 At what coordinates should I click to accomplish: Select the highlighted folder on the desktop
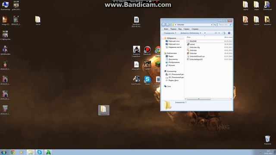click(103, 110)
